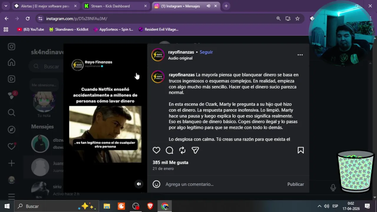This screenshot has width=377, height=212.
Task: Launch Brave browser from the taskbar
Action: 150,206
